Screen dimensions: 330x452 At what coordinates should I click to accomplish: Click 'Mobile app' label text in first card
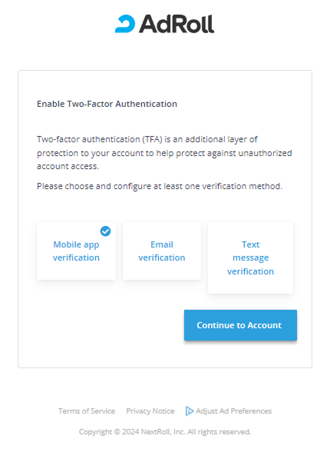click(76, 244)
